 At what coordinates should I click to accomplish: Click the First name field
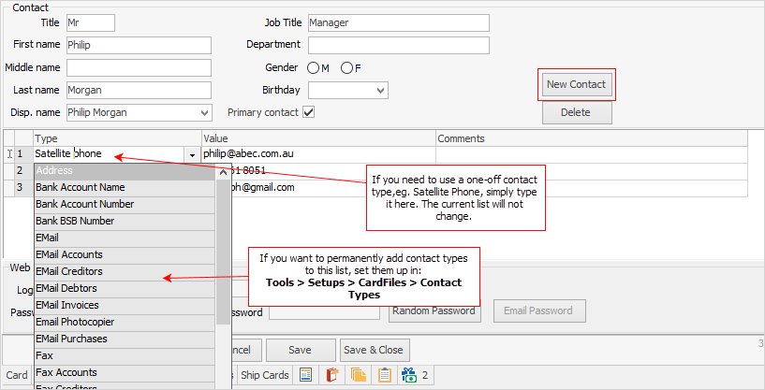pos(139,45)
